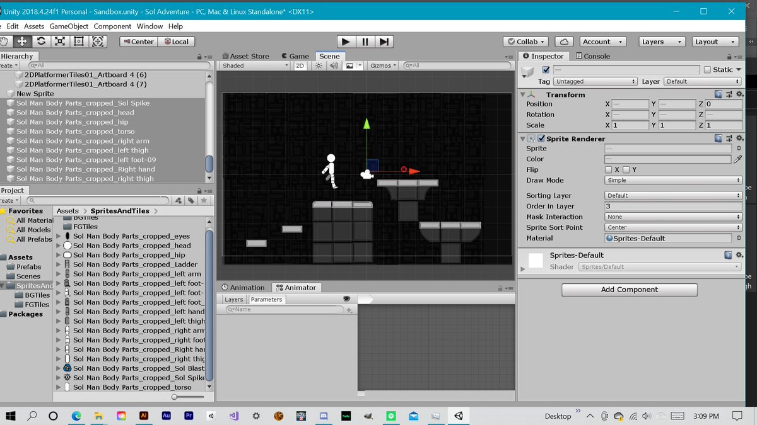Select the Rotate tool
Screen dimensions: 757x425
point(41,42)
